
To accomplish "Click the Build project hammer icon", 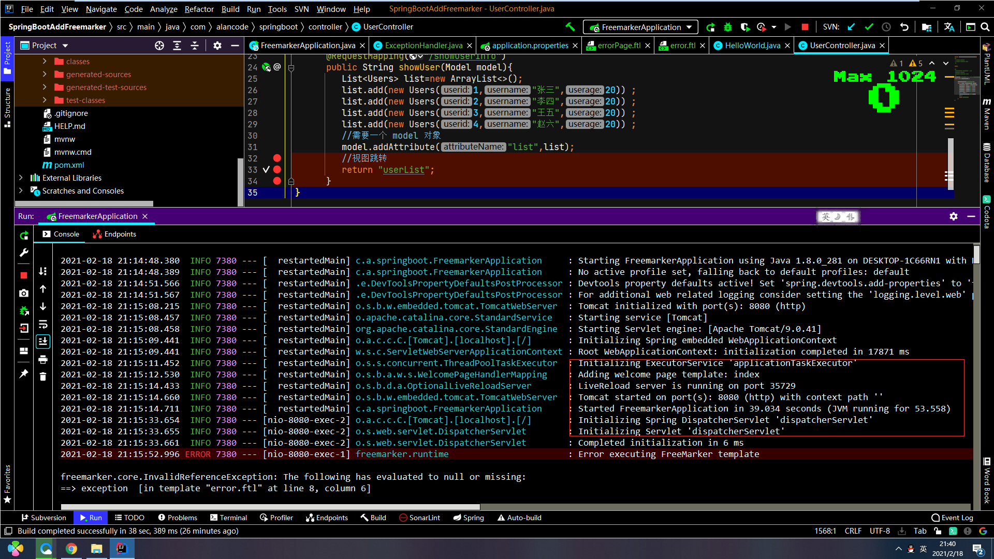I will click(570, 27).
